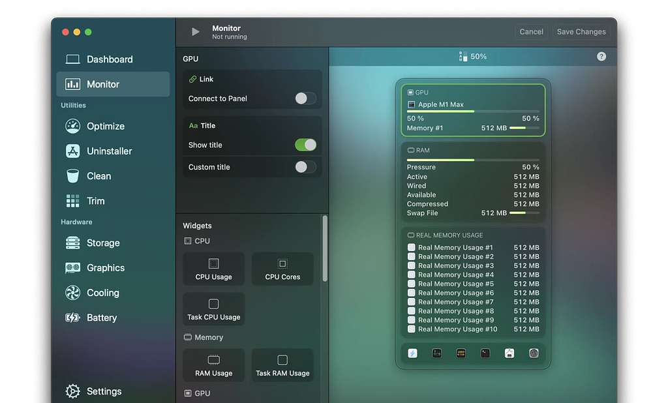The height and width of the screenshot is (403, 668).
Task: Toggle the Custom title switch
Action: pyautogui.click(x=305, y=167)
